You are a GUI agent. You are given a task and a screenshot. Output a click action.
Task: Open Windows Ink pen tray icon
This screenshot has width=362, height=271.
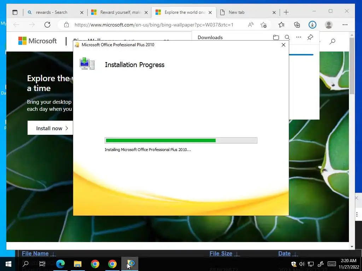tap(320, 264)
